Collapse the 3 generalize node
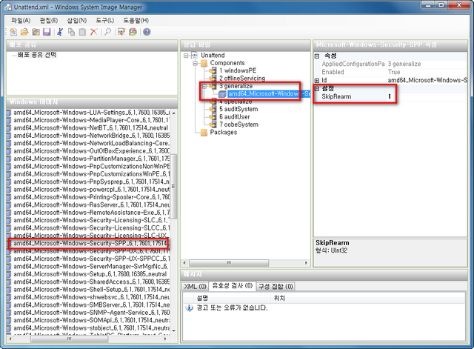 (204, 86)
